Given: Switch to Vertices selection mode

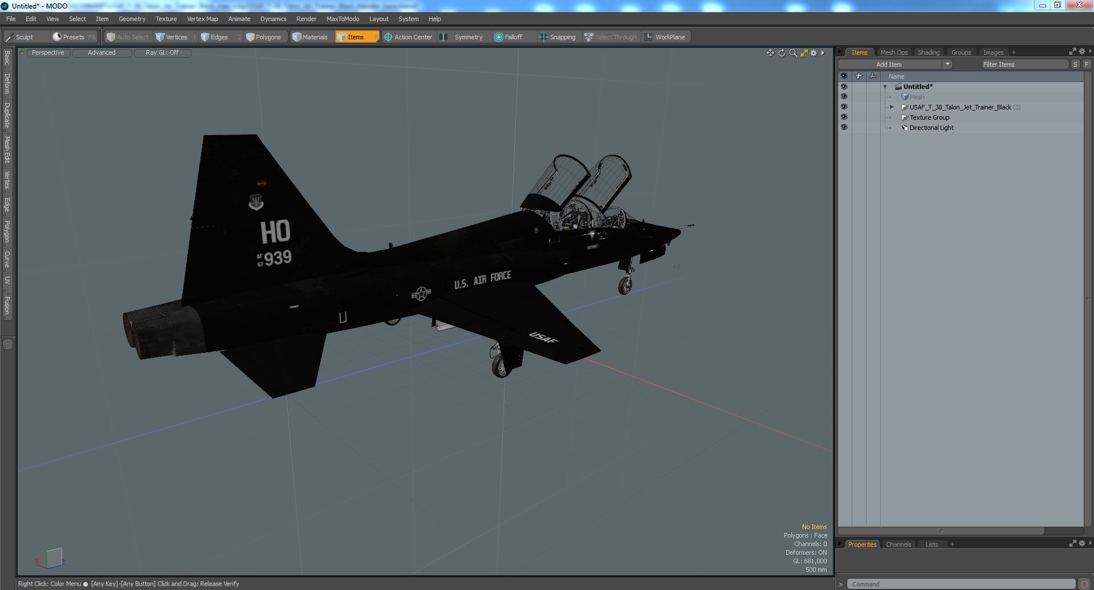Looking at the screenshot, I should (x=176, y=37).
